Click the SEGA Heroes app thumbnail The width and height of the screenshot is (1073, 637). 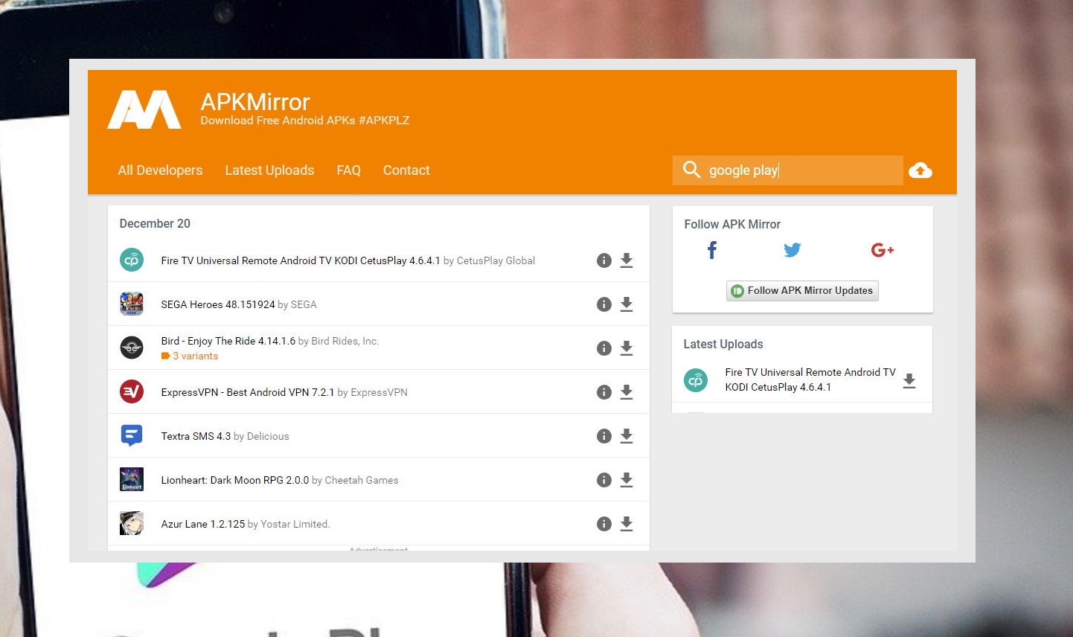(x=132, y=304)
